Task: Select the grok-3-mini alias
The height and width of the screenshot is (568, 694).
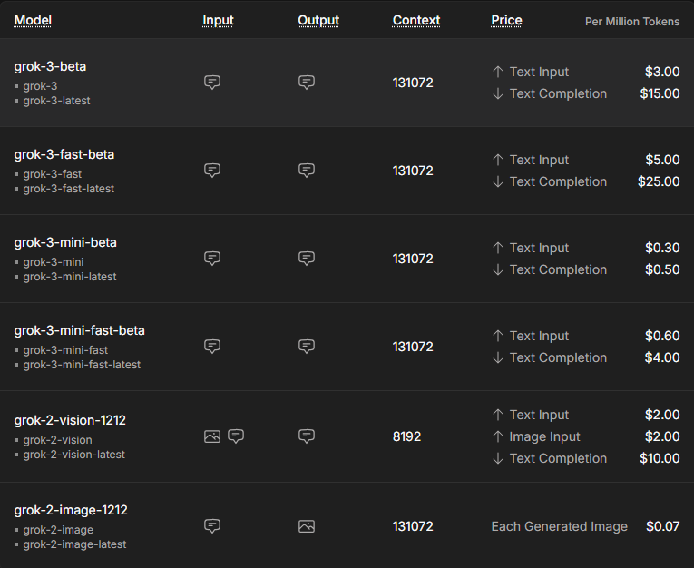Action: 54,262
